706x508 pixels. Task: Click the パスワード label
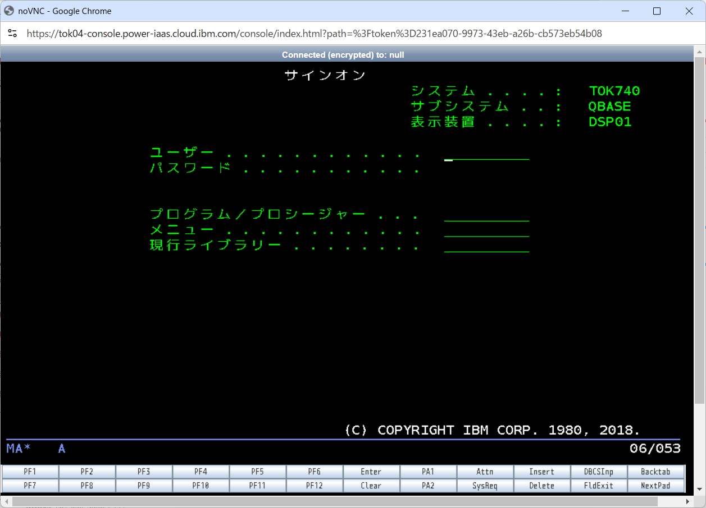click(x=190, y=168)
